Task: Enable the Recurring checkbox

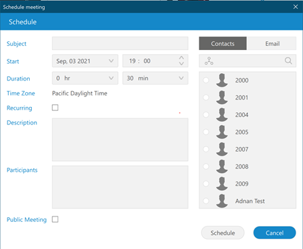Action: (55, 108)
